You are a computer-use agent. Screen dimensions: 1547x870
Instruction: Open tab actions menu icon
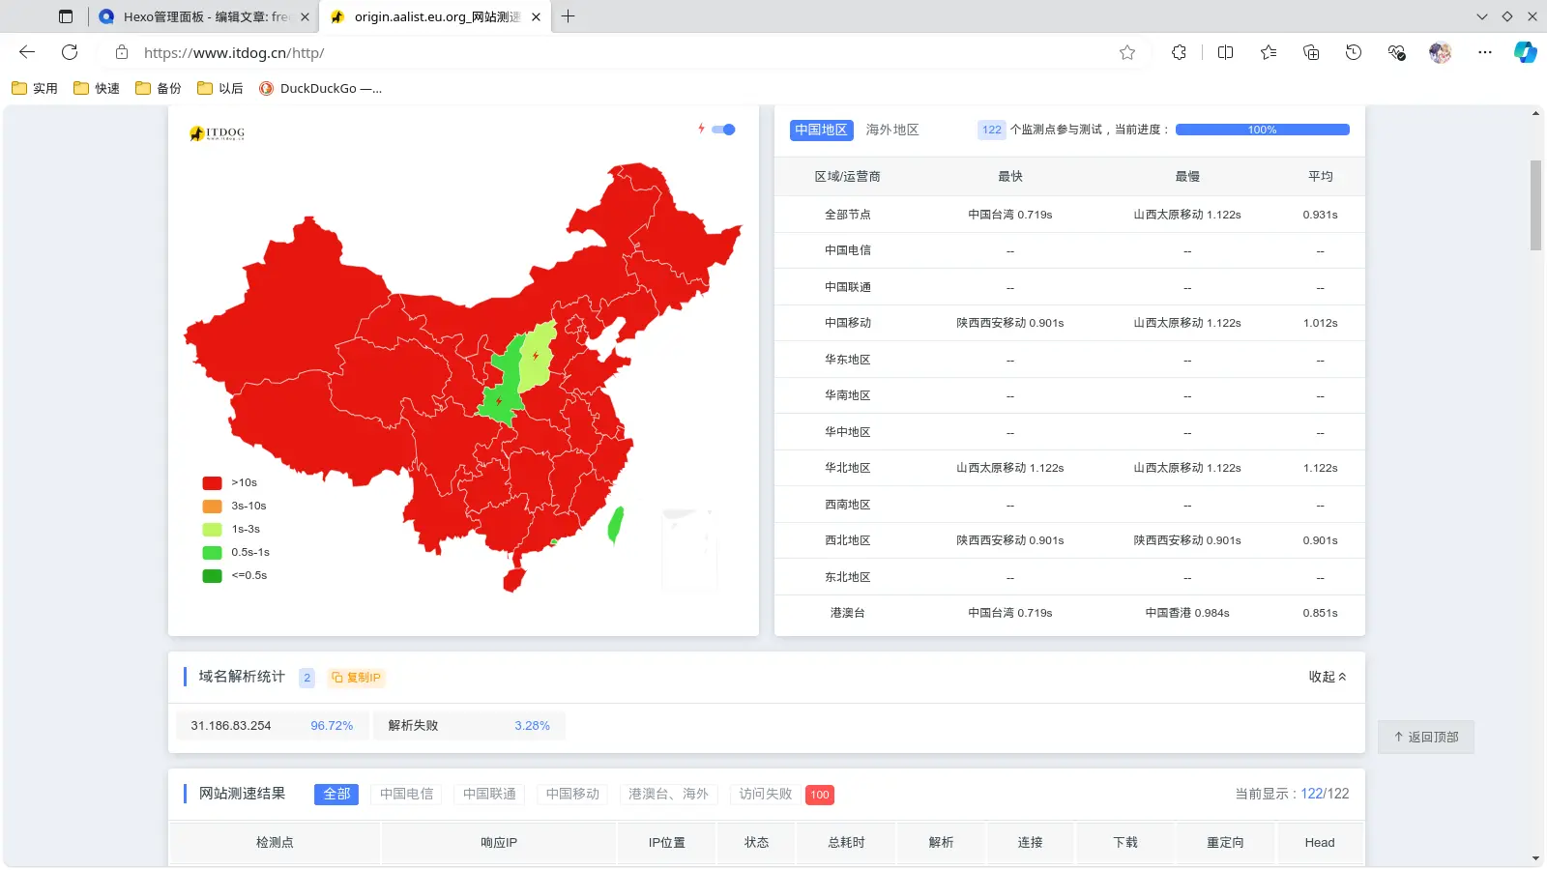pos(66,16)
